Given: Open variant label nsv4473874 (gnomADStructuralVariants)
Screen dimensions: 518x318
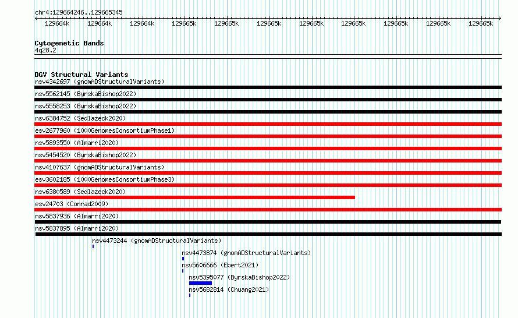Looking at the screenshot, I should [x=246, y=253].
